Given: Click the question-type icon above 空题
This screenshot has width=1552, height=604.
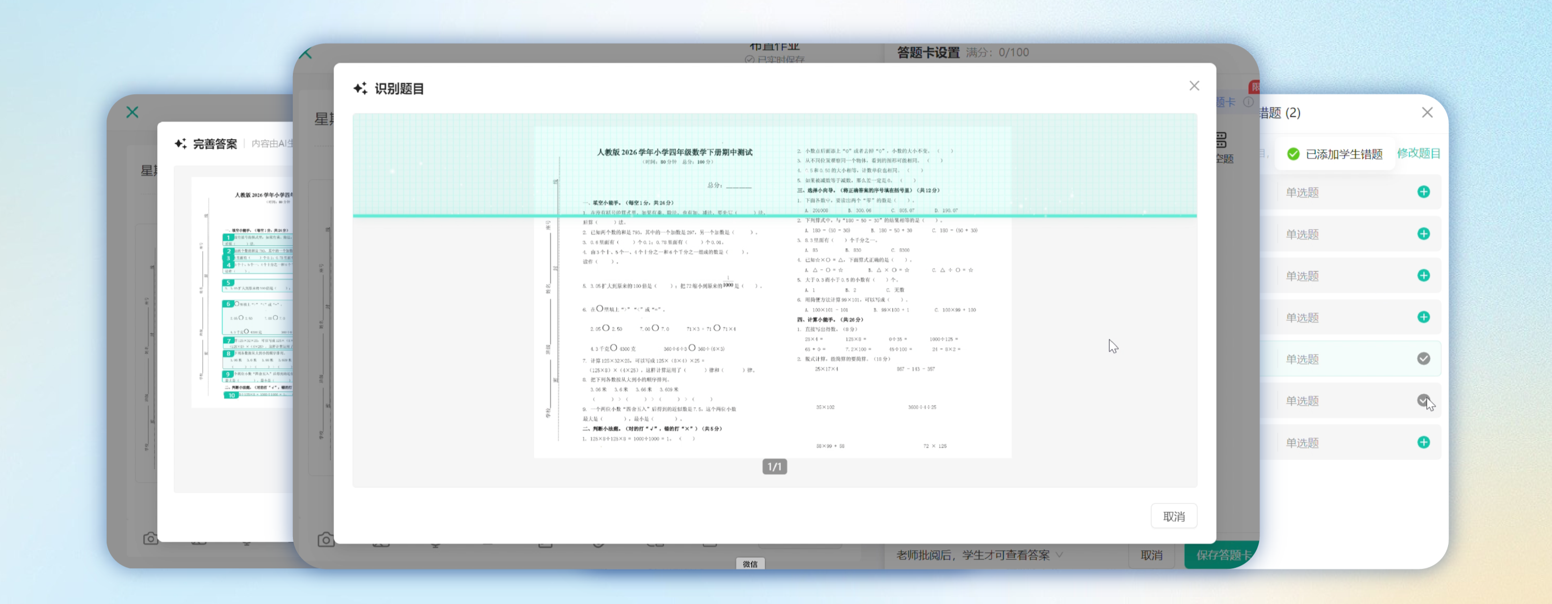Looking at the screenshot, I should coord(1221,140).
